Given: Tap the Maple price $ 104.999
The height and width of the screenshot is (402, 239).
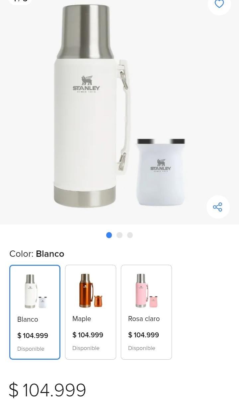Looking at the screenshot, I should pos(88,335).
